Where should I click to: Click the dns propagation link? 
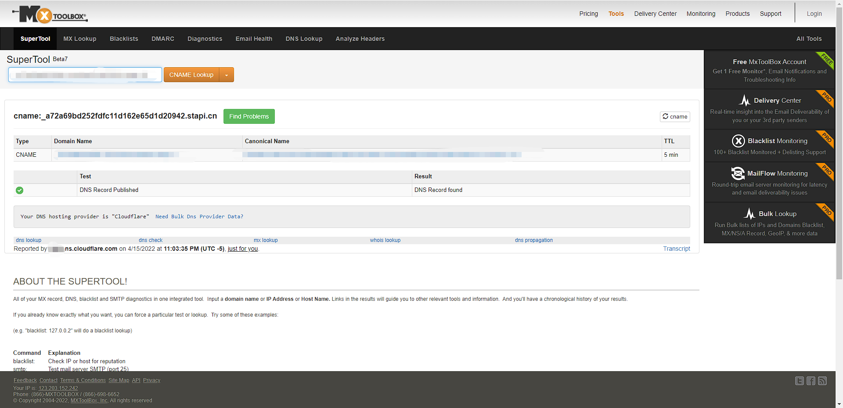click(534, 240)
